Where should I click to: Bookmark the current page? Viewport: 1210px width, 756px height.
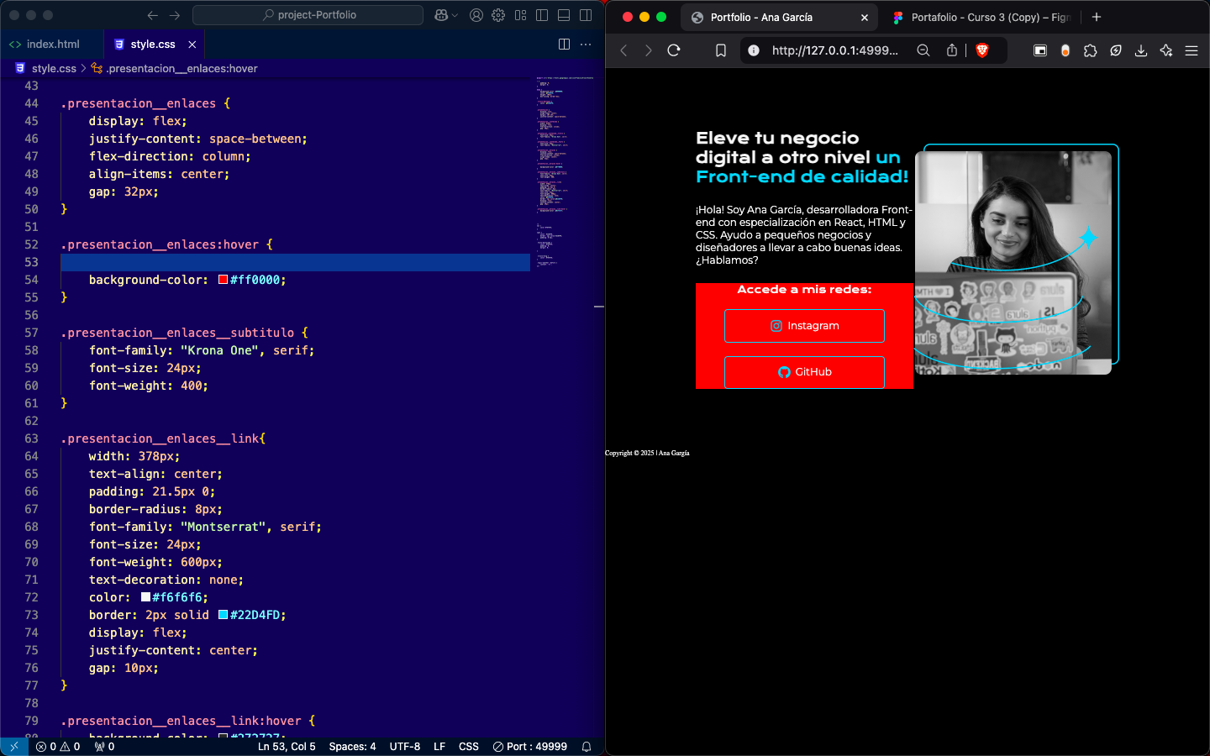point(721,50)
